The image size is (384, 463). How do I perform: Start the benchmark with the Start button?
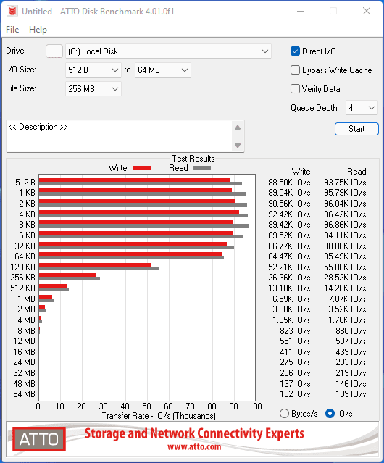[x=356, y=129]
